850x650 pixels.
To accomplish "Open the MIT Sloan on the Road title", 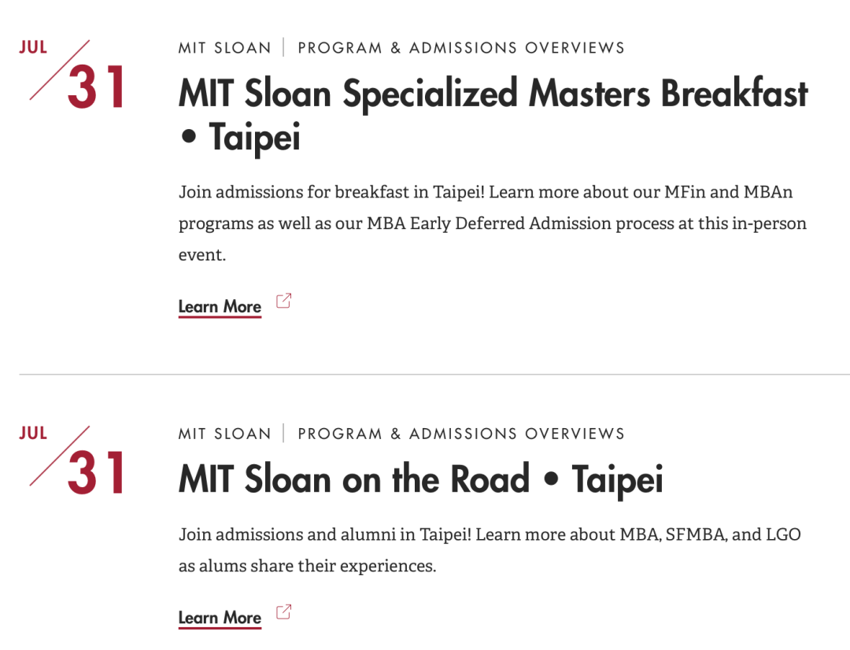I will (x=420, y=479).
